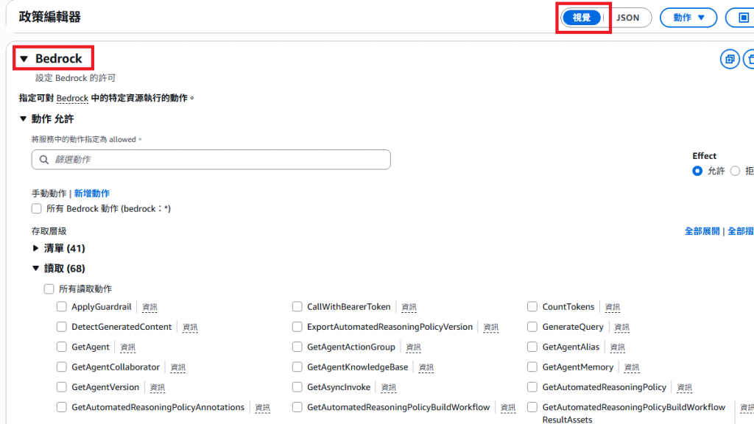This screenshot has height=424, width=754.
Task: Expand the 清單 (41) access level
Action: (x=35, y=248)
